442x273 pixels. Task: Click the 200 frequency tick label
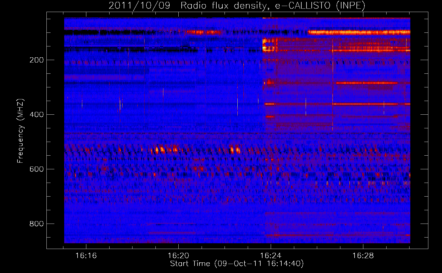[x=37, y=60]
